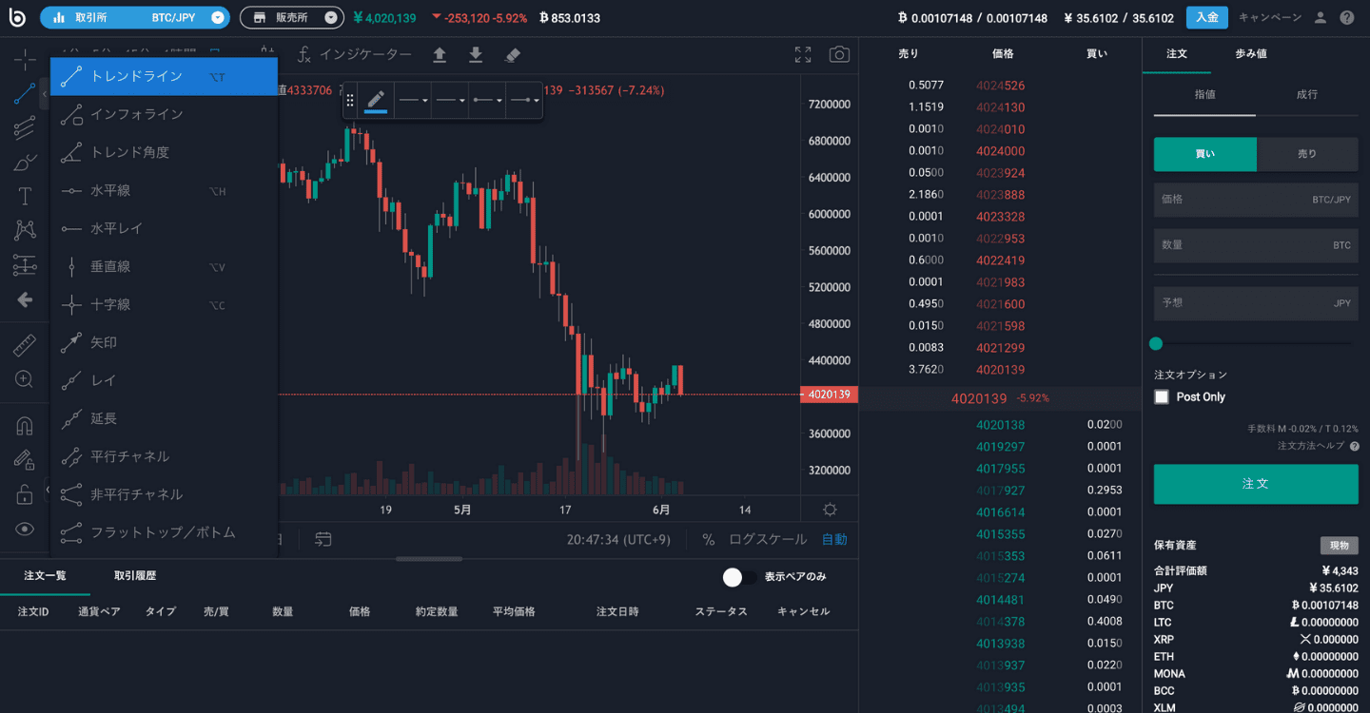Viewport: 1370px width, 713px height.
Task: Enter fullscreen chart mode
Action: point(803,55)
